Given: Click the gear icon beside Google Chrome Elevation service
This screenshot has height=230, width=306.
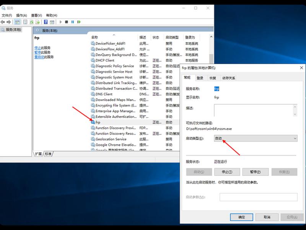Looking at the screenshot, I should click(x=93, y=145).
